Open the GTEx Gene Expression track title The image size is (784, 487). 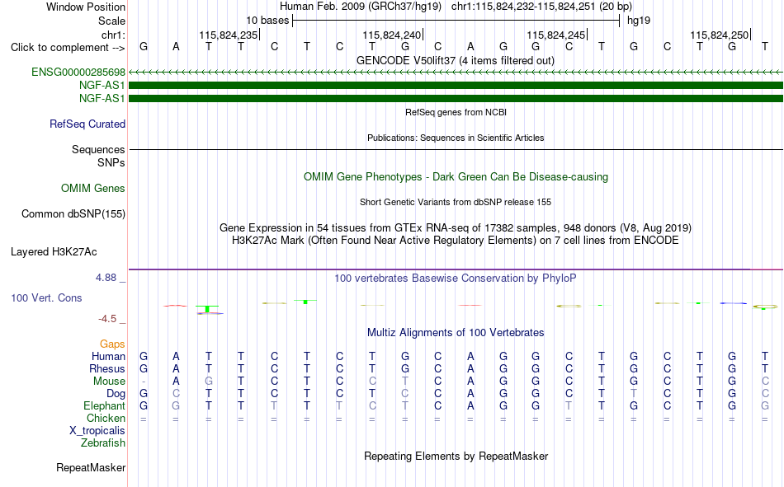(456, 227)
